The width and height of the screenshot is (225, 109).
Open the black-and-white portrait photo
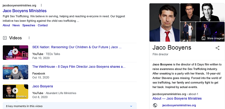coord(212,12)
